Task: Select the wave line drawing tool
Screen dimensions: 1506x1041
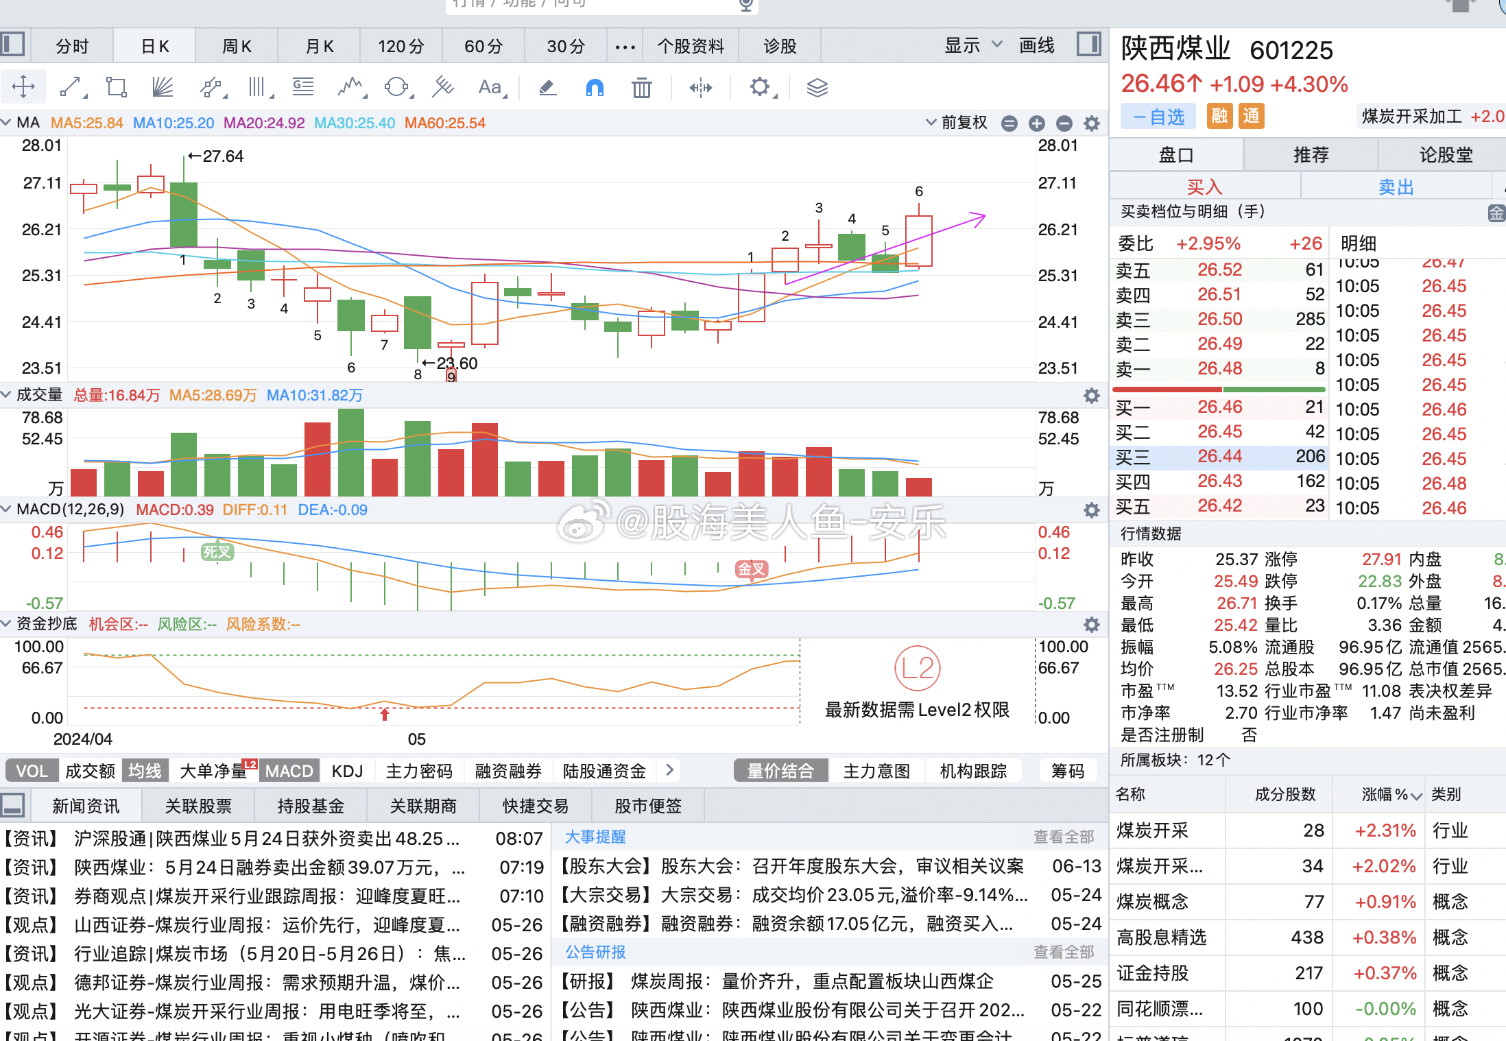Action: [x=351, y=87]
